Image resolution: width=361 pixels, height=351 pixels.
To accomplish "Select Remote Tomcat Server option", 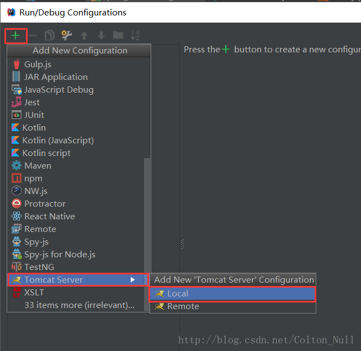I will click(233, 306).
